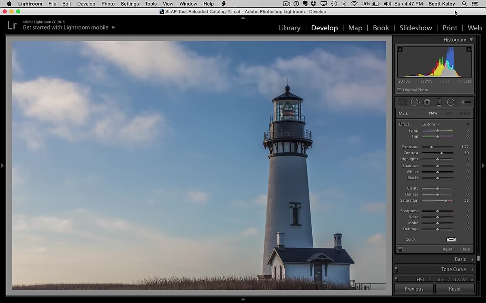Open the Develop menu in menu bar
The image size is (486, 303).
pos(86,4)
